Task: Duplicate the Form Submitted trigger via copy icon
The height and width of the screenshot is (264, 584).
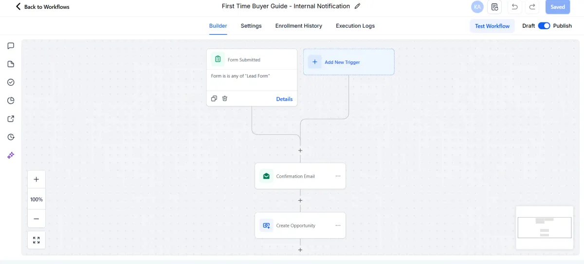Action: (214, 98)
